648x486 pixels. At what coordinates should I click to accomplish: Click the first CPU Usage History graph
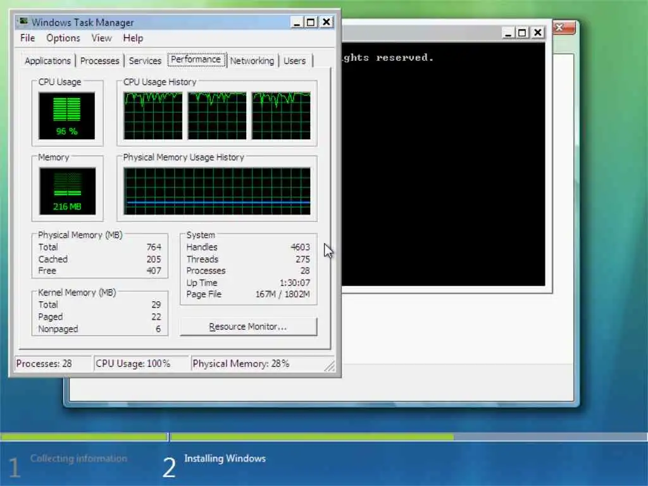click(x=153, y=116)
